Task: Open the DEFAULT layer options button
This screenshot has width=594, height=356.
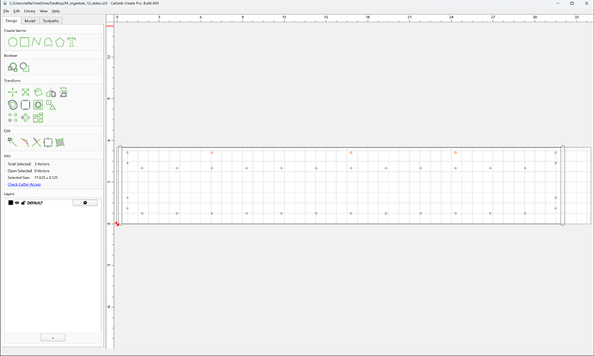Action: coord(85,203)
